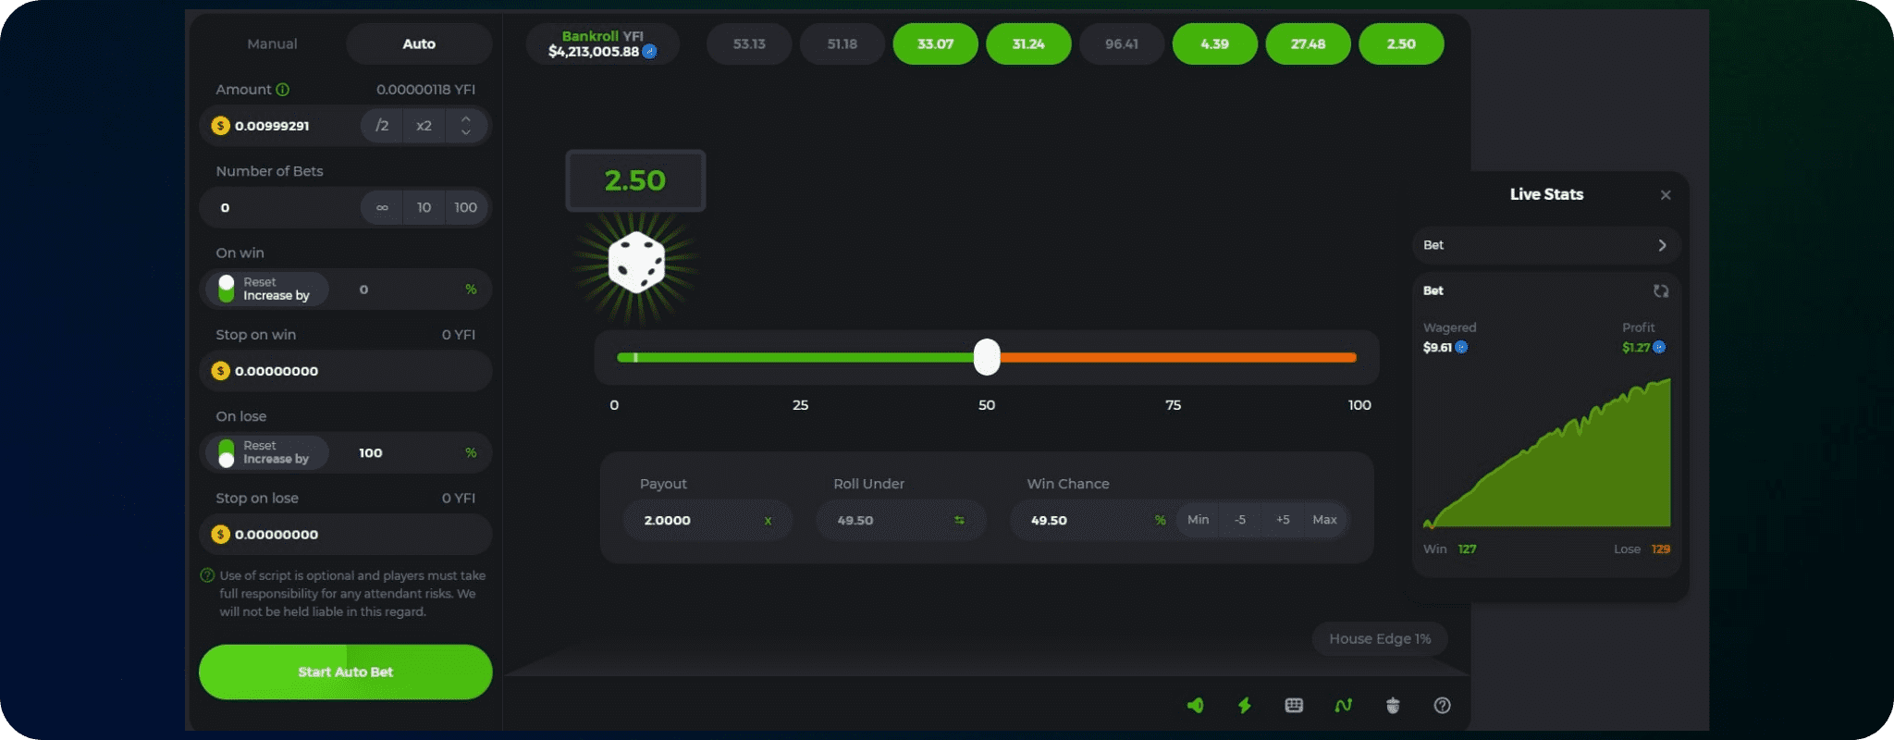
Task: Click the Amount info icon
Action: click(283, 90)
